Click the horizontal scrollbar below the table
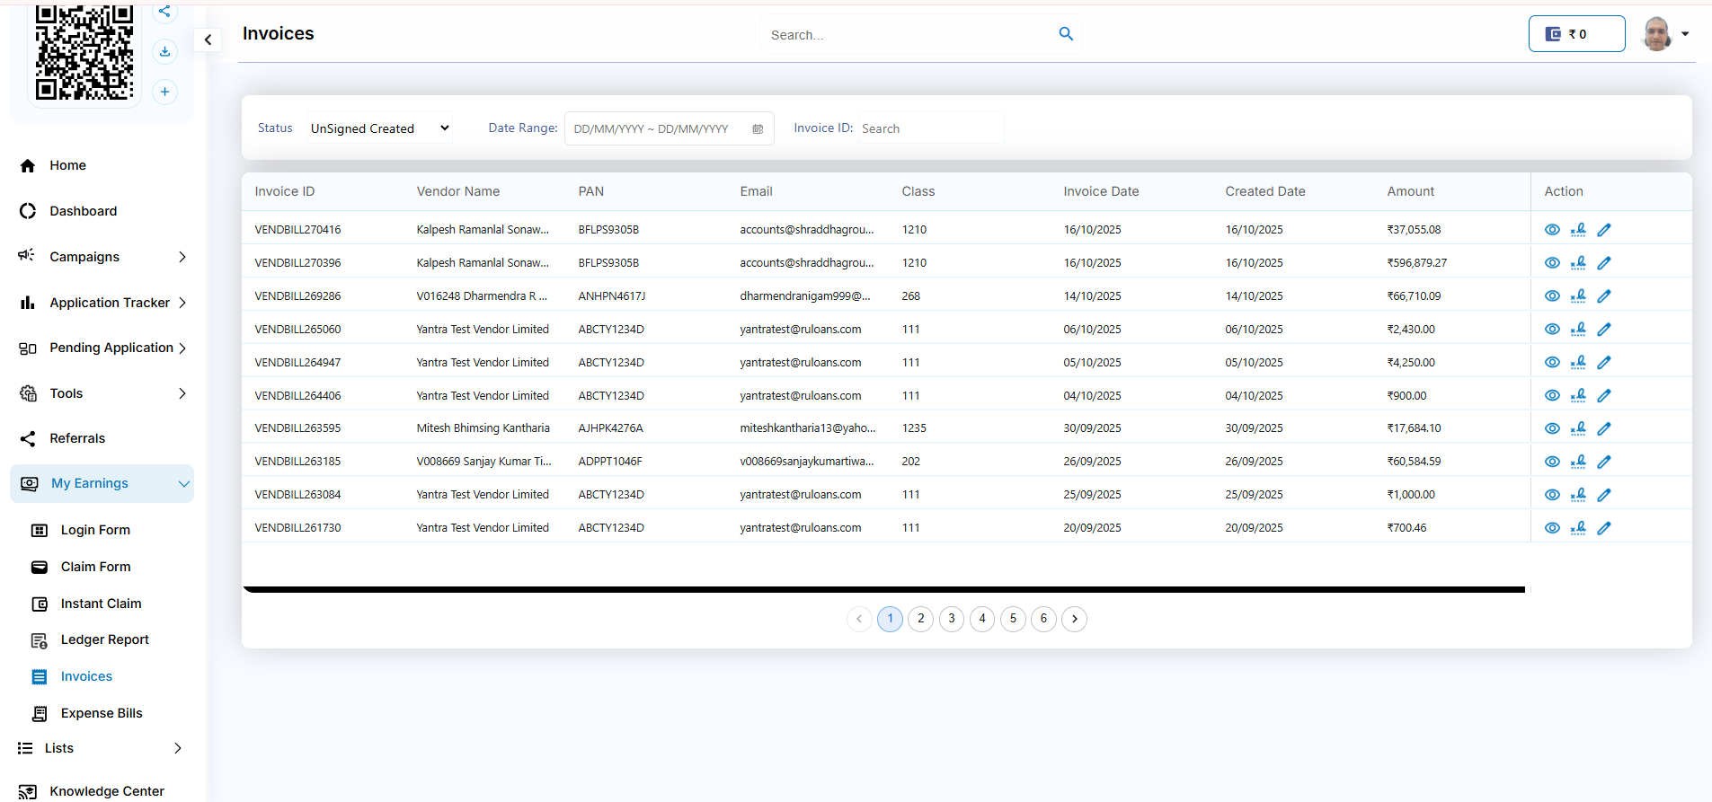Image resolution: width=1712 pixels, height=802 pixels. coord(883,590)
